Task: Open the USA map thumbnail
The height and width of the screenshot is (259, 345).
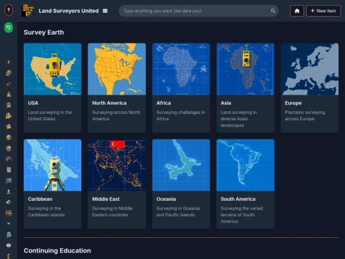Action: pyautogui.click(x=52, y=69)
